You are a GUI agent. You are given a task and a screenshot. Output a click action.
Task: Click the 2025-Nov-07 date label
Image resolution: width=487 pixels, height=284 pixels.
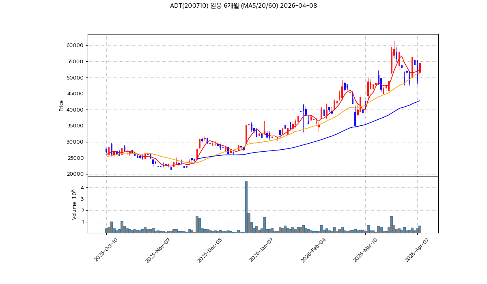click(x=157, y=250)
